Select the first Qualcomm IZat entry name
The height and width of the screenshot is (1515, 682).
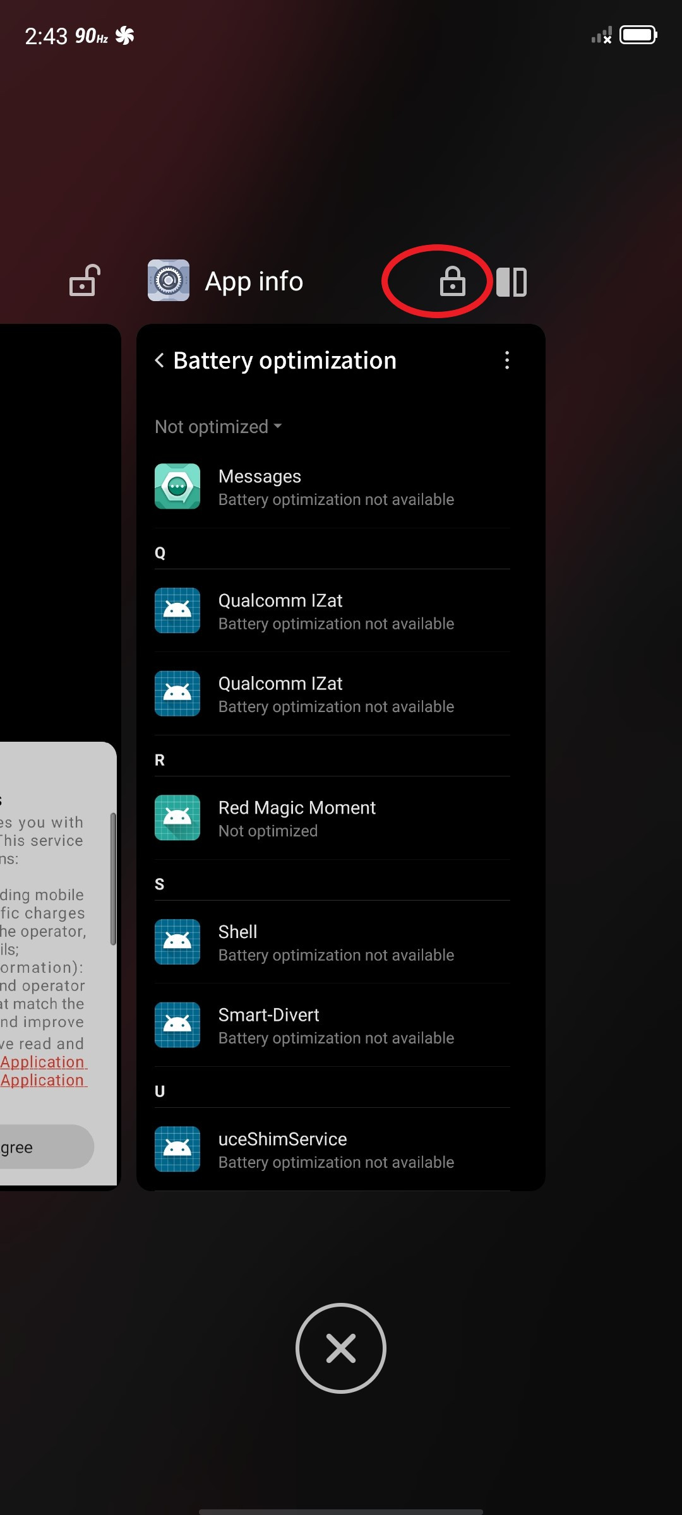point(280,600)
